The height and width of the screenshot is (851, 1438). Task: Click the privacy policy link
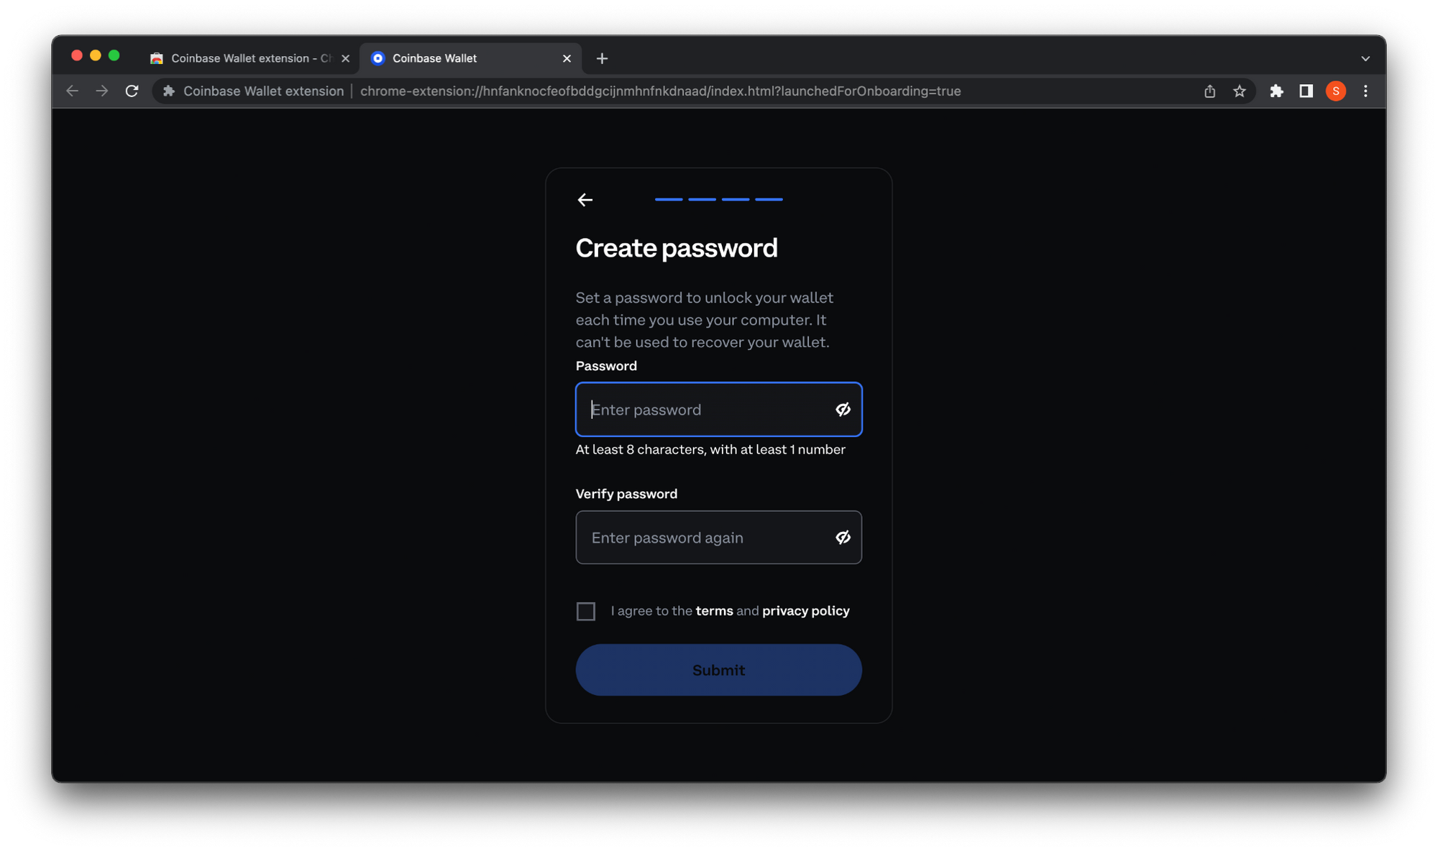pyautogui.click(x=806, y=611)
